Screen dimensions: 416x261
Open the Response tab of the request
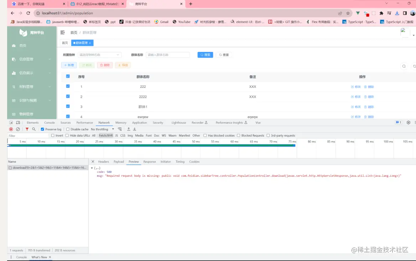[150, 161]
